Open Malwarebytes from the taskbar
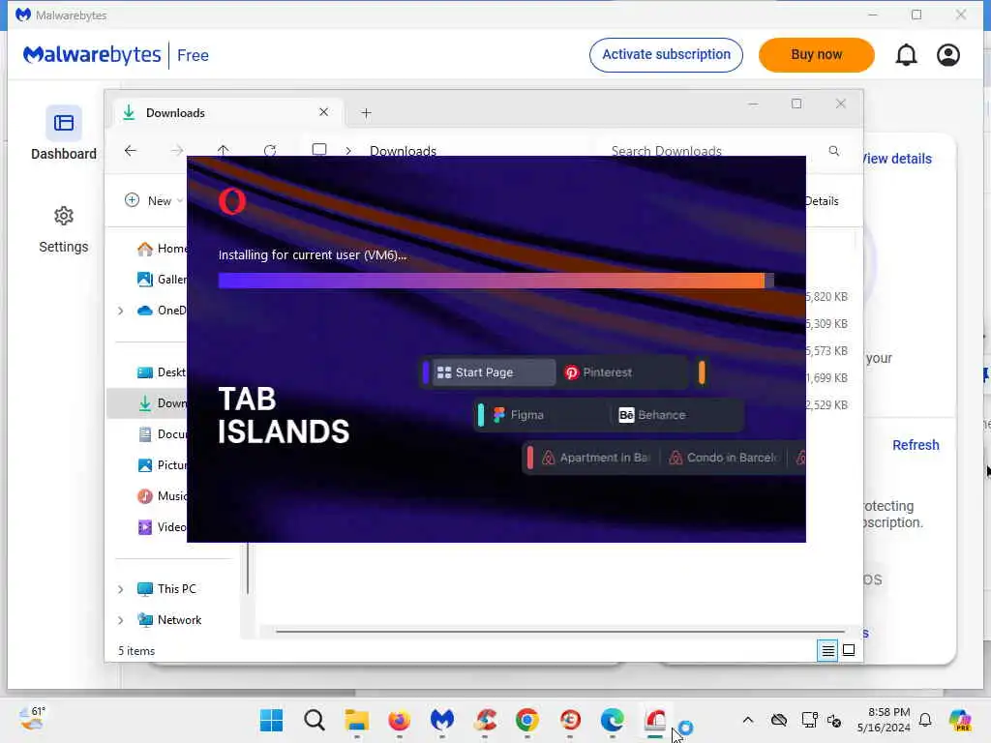Screen dimensions: 991x743 coord(441,720)
